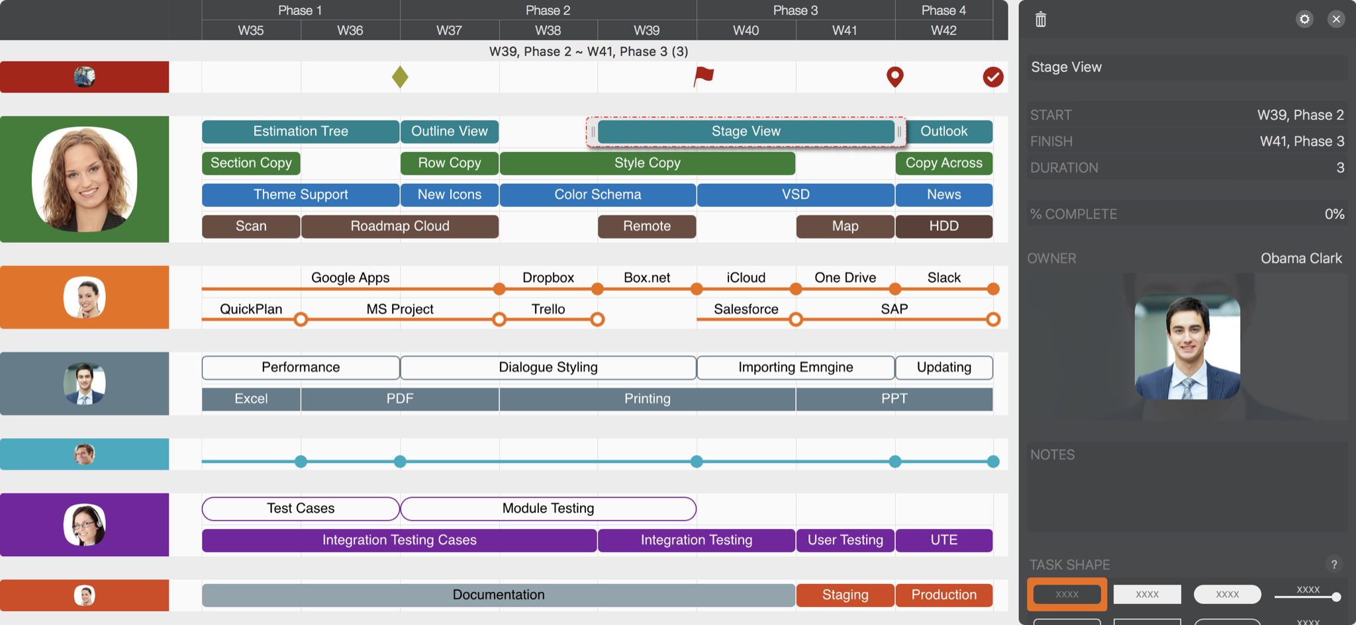Select the Phase 2 header
1356x625 pixels.
pos(548,10)
